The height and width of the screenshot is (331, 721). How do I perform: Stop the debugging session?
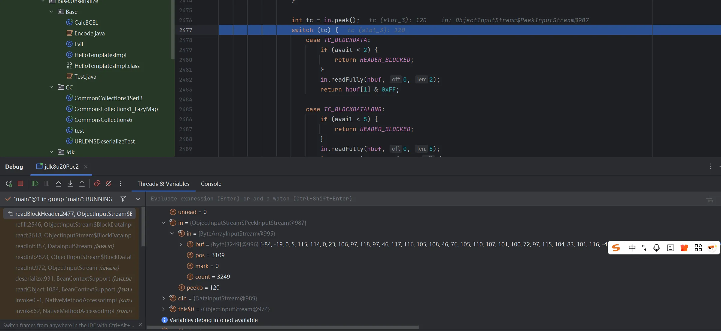click(x=20, y=183)
